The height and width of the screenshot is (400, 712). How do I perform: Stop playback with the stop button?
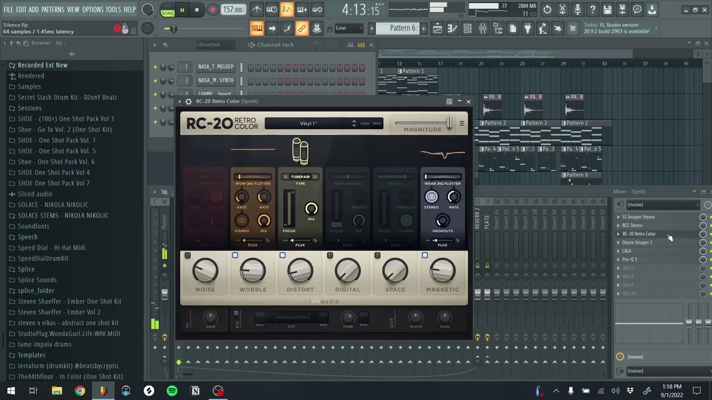tap(196, 9)
